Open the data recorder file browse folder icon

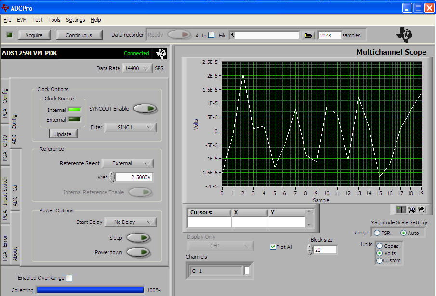[x=308, y=35]
